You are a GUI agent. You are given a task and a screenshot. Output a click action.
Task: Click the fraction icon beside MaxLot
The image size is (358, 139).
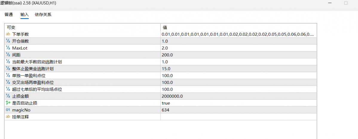pyautogui.click(x=8, y=48)
